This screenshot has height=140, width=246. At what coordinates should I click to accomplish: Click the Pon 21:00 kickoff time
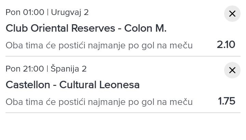pyautogui.click(x=25, y=69)
